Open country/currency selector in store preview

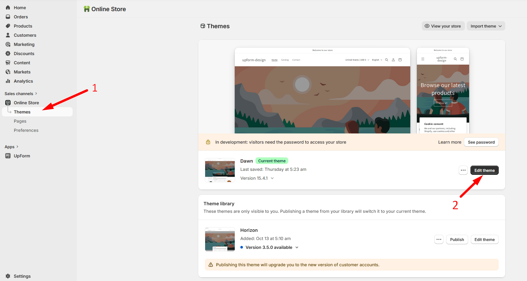357,60
